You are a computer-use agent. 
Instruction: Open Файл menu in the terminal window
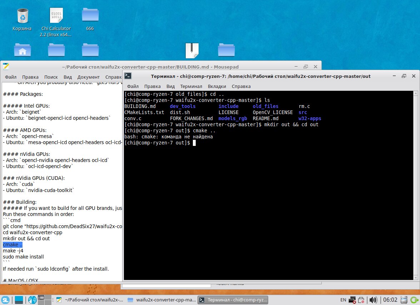[133, 86]
